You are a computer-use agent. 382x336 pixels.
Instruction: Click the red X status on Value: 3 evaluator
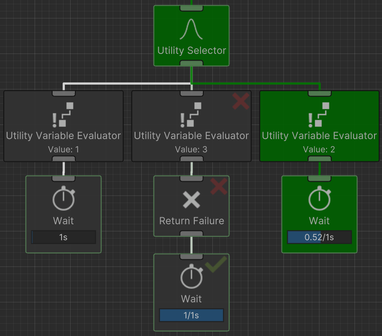[241, 101]
